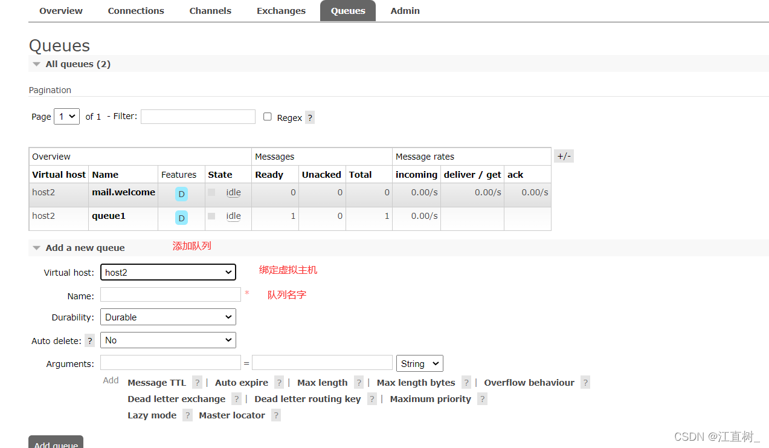769x448 pixels.
Task: Open the mail.welcome queue
Action: coord(123,192)
